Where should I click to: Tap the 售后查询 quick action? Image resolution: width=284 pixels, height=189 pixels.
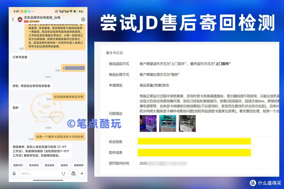(49, 165)
